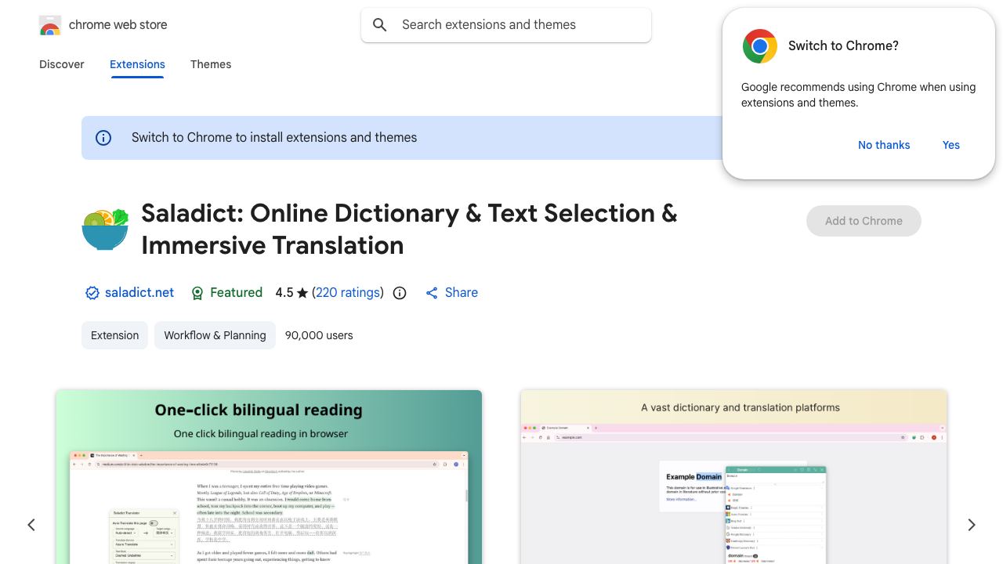Image resolution: width=1003 pixels, height=564 pixels.
Task: Open ratings info circle icon
Action: coord(400,293)
